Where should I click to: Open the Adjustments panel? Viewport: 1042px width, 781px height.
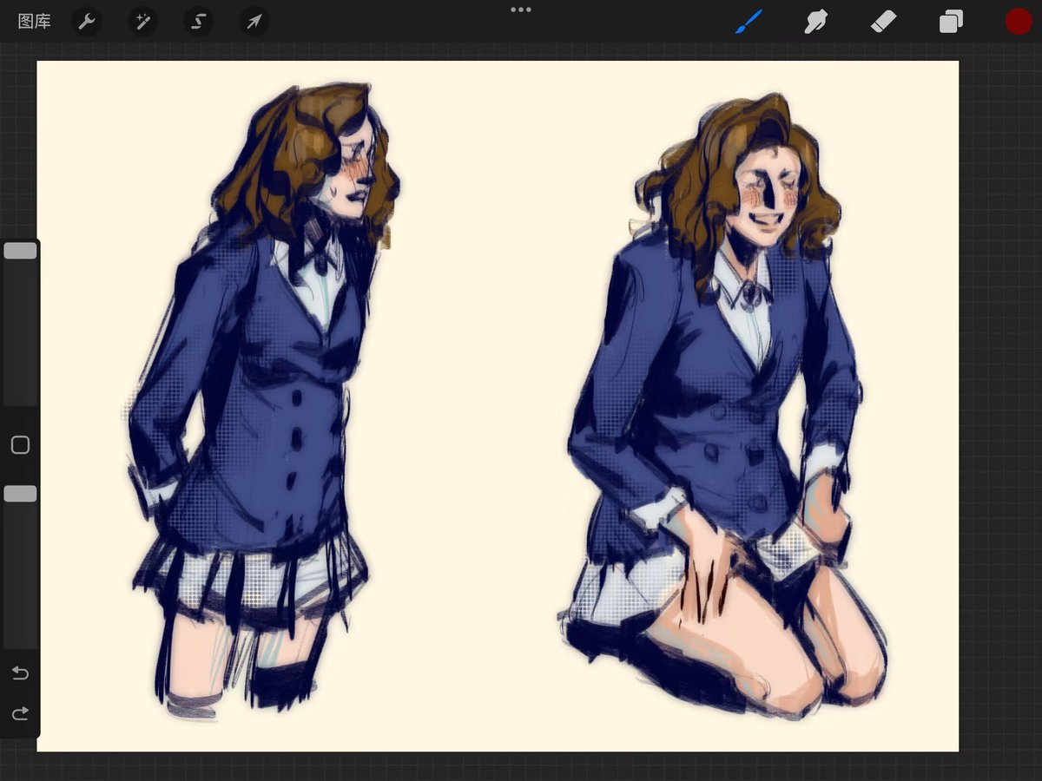[142, 21]
